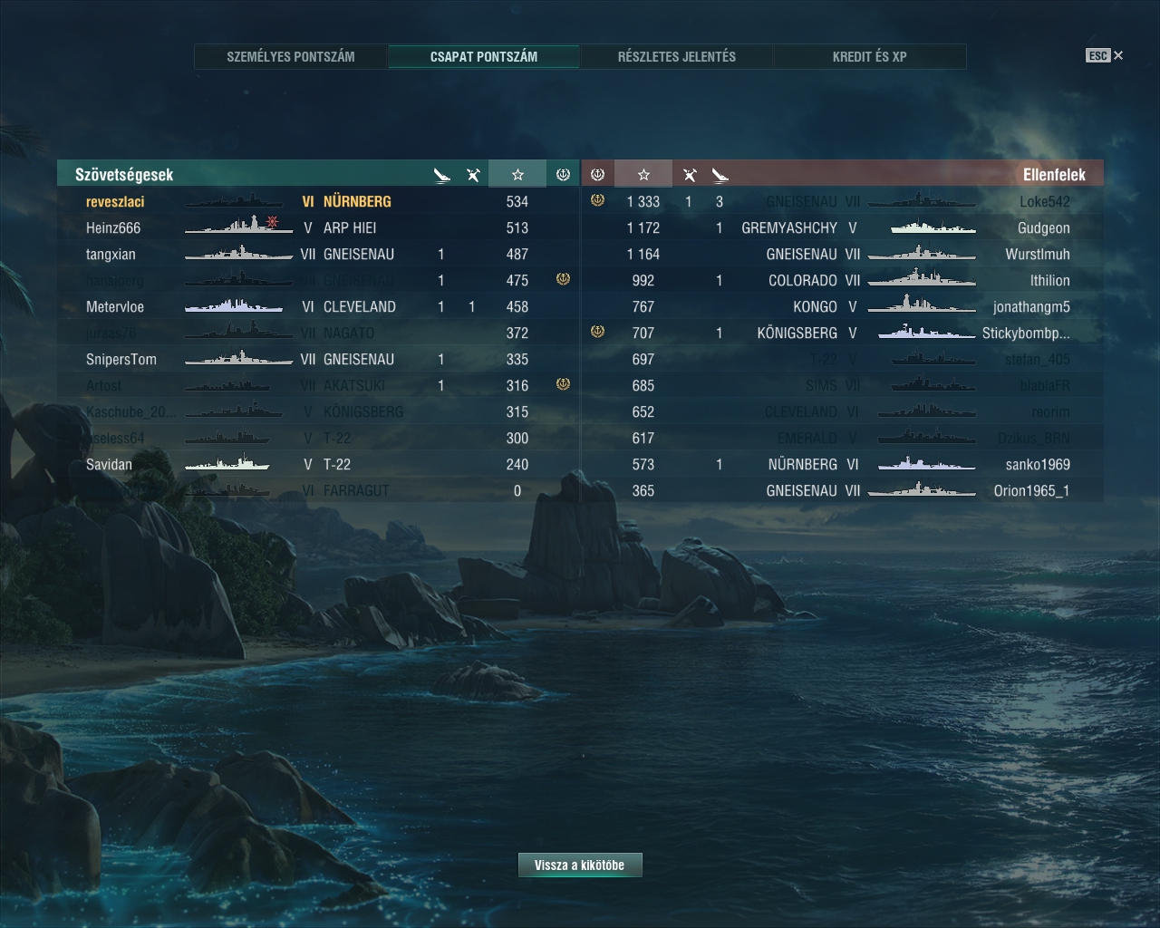The height and width of the screenshot is (928, 1160).
Task: Sort allies by planes shot down icon
Action: click(x=473, y=174)
